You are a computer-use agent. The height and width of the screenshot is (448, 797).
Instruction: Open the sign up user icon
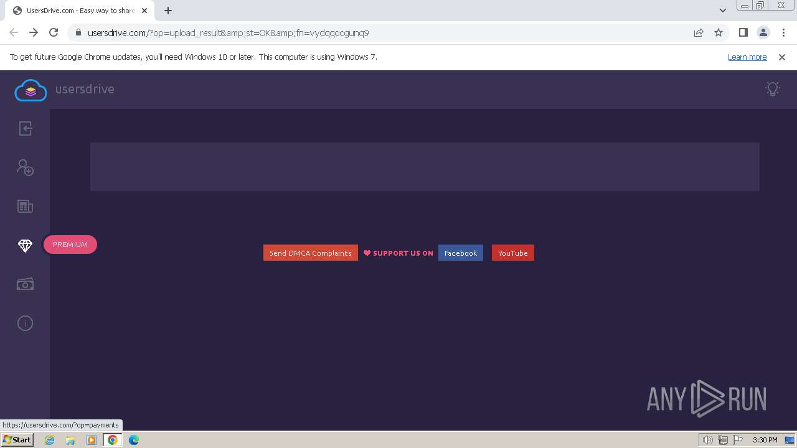pos(25,167)
